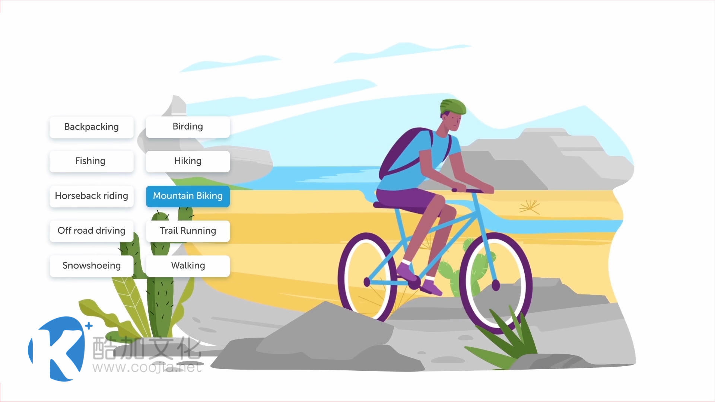Select Fishing activity type
The height and width of the screenshot is (402, 715).
91,161
